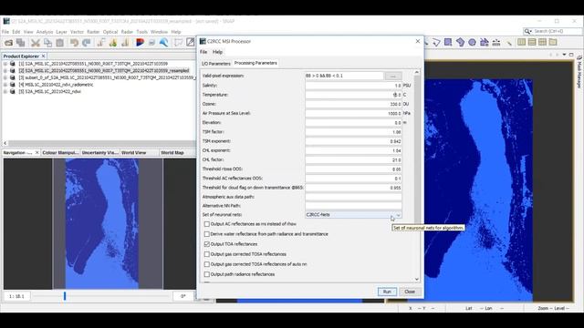The height and width of the screenshot is (328, 584).
Task: Click the blue wave toolbar icon
Action: 164,43
